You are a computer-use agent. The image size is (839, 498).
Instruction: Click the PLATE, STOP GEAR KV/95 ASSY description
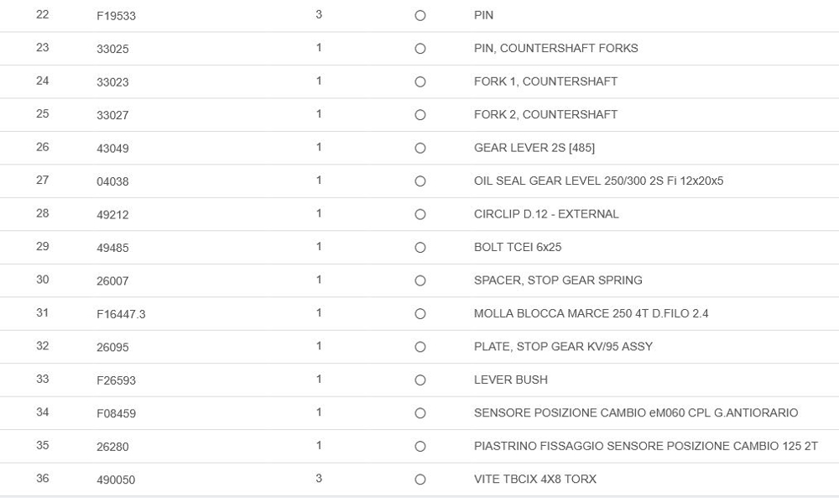click(x=563, y=347)
